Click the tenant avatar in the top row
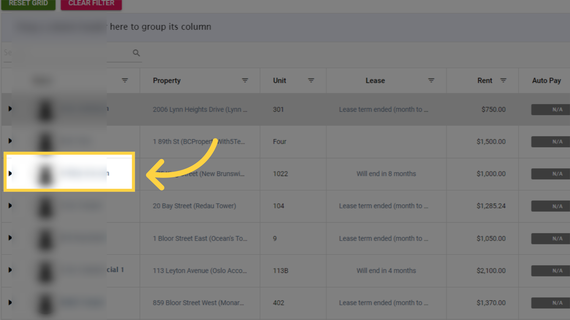This screenshot has height=320, width=570. (45, 109)
